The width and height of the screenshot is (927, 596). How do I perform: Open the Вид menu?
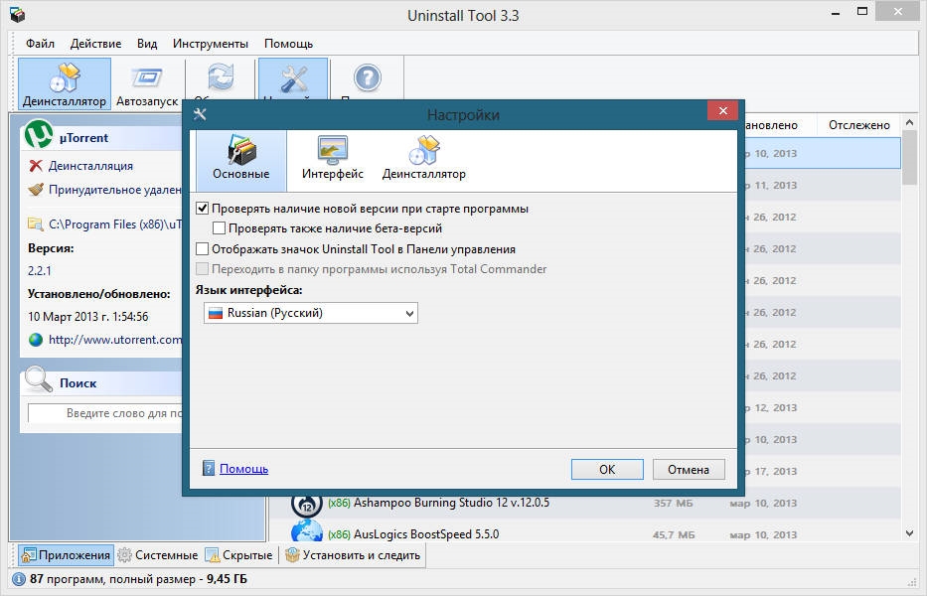tap(147, 43)
